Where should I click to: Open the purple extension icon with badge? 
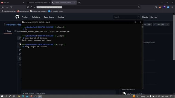(x=164, y=7)
